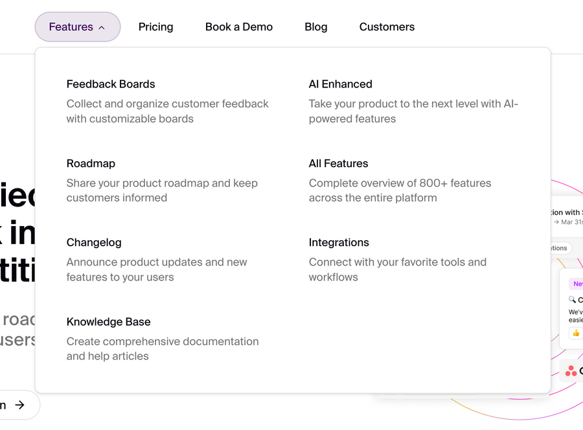
Task: Click the 'Mar 31' date label
Action: tap(570, 222)
